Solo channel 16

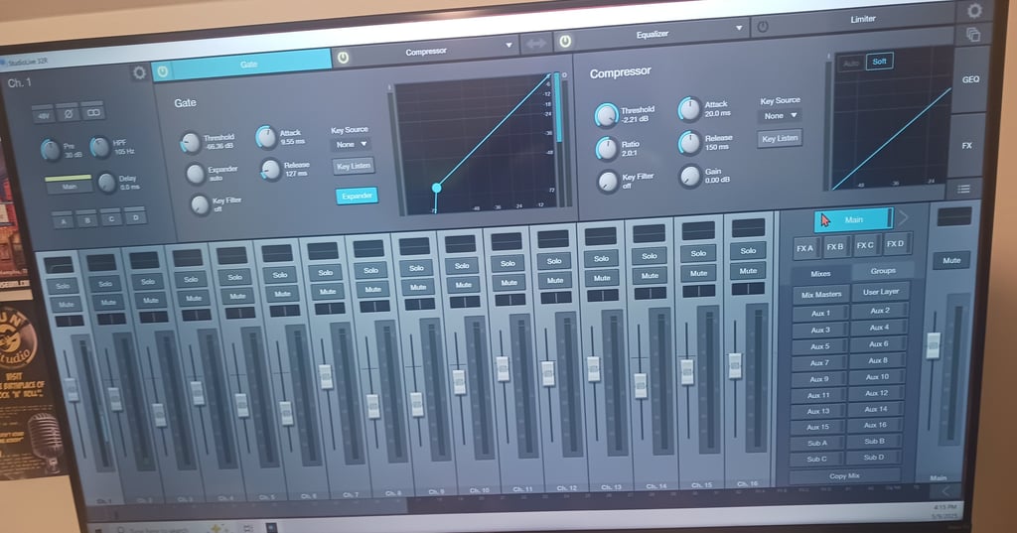(x=748, y=251)
